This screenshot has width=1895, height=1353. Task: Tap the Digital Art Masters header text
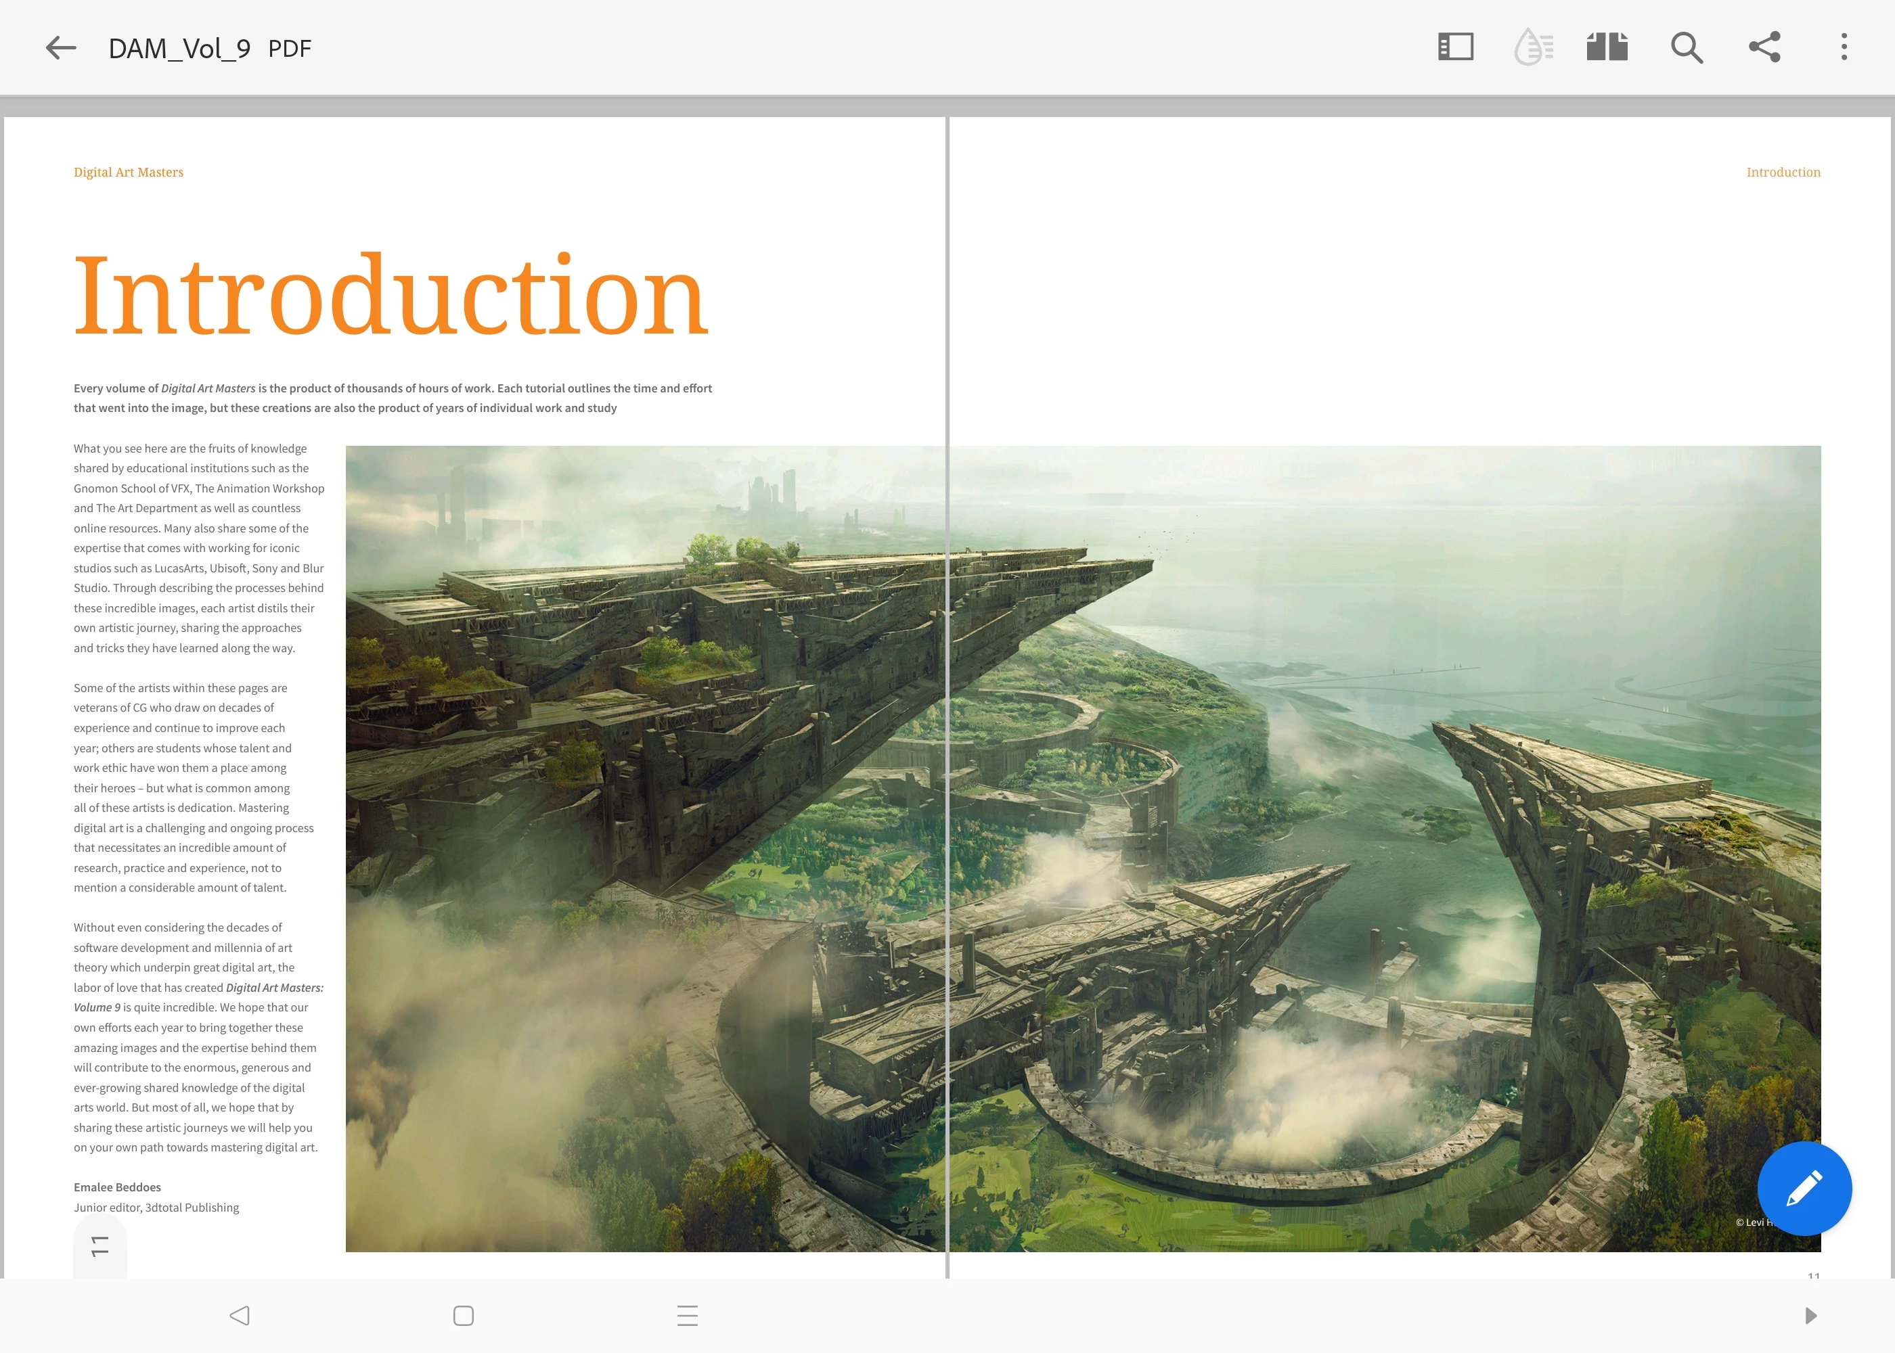(x=129, y=173)
